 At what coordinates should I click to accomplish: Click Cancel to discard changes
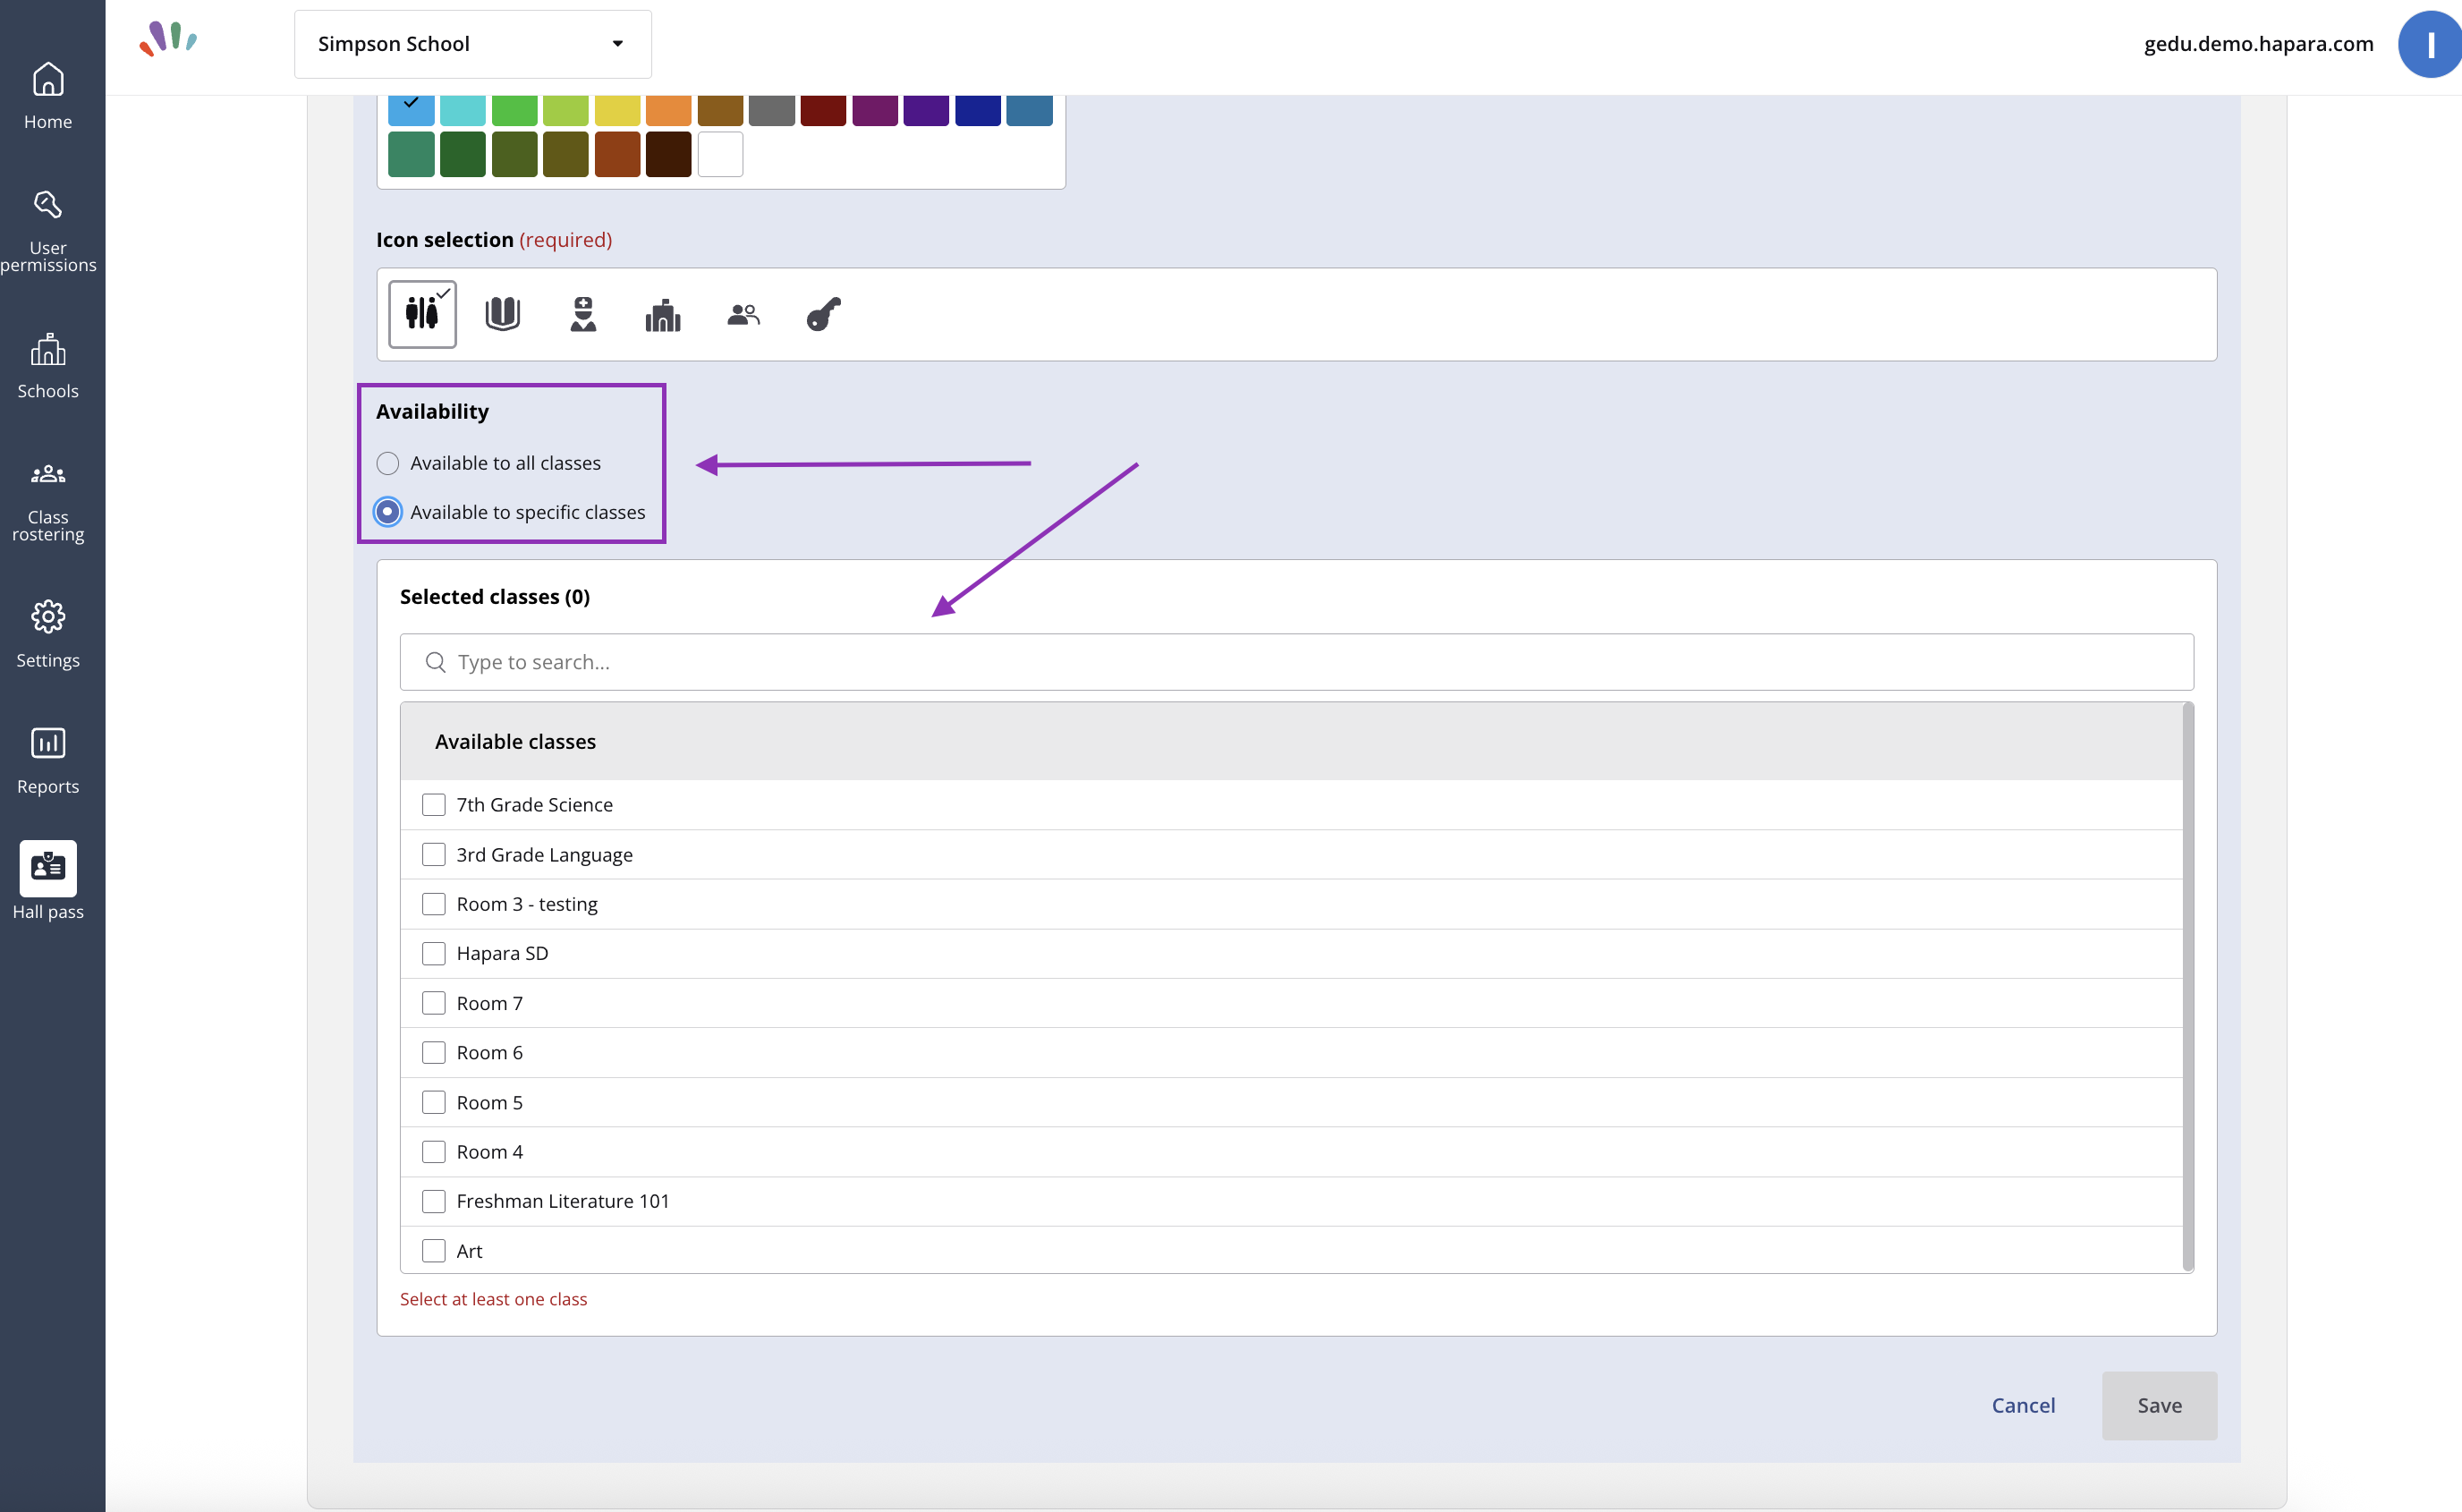[x=2023, y=1405]
